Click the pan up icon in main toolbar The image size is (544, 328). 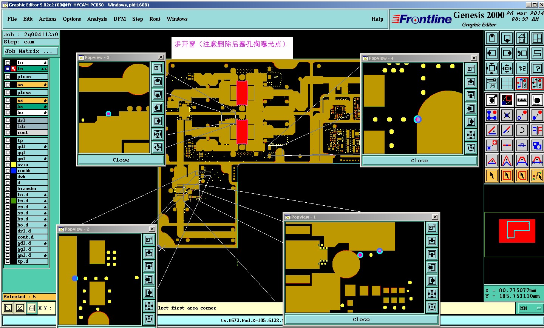point(492,38)
